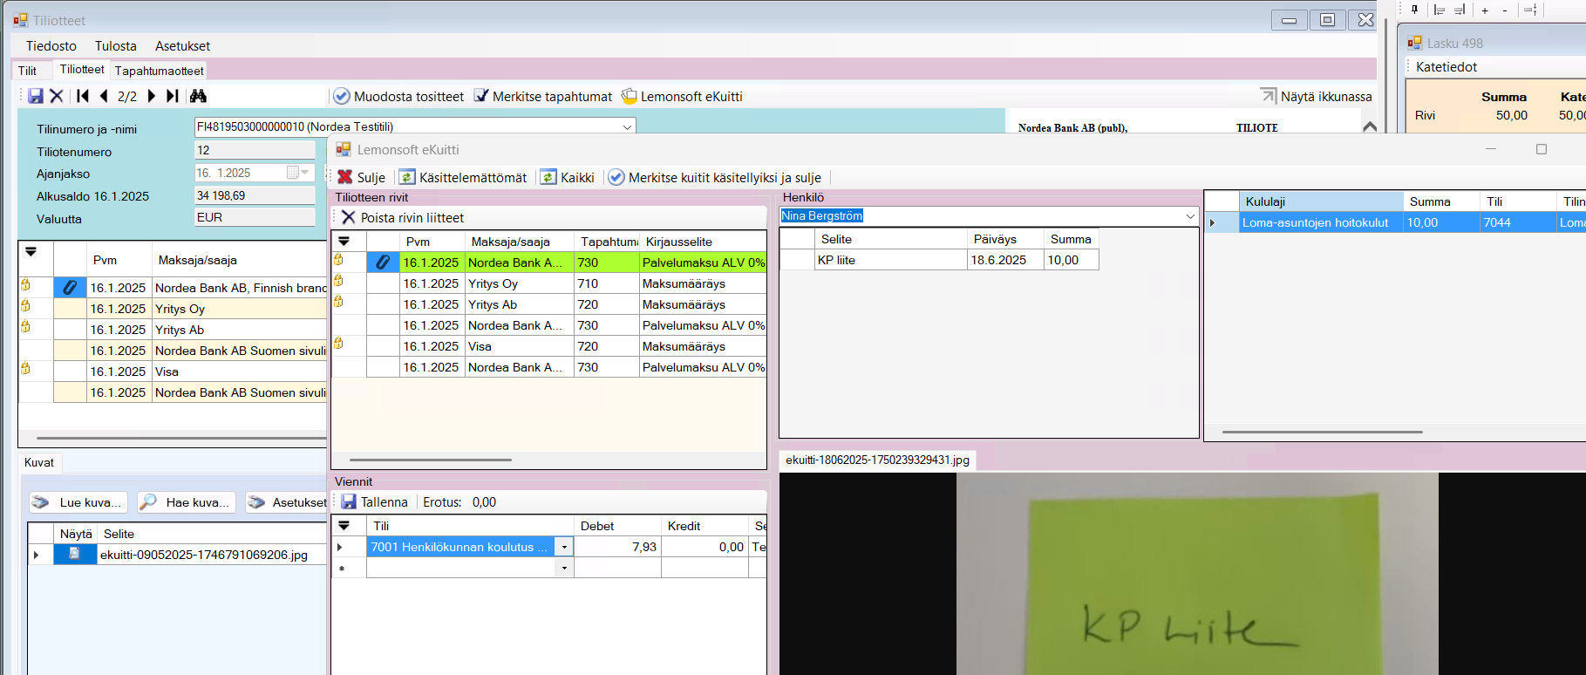Click the Lemonsoft eKuitti toolbar icon
The image size is (1586, 675).
(x=630, y=96)
